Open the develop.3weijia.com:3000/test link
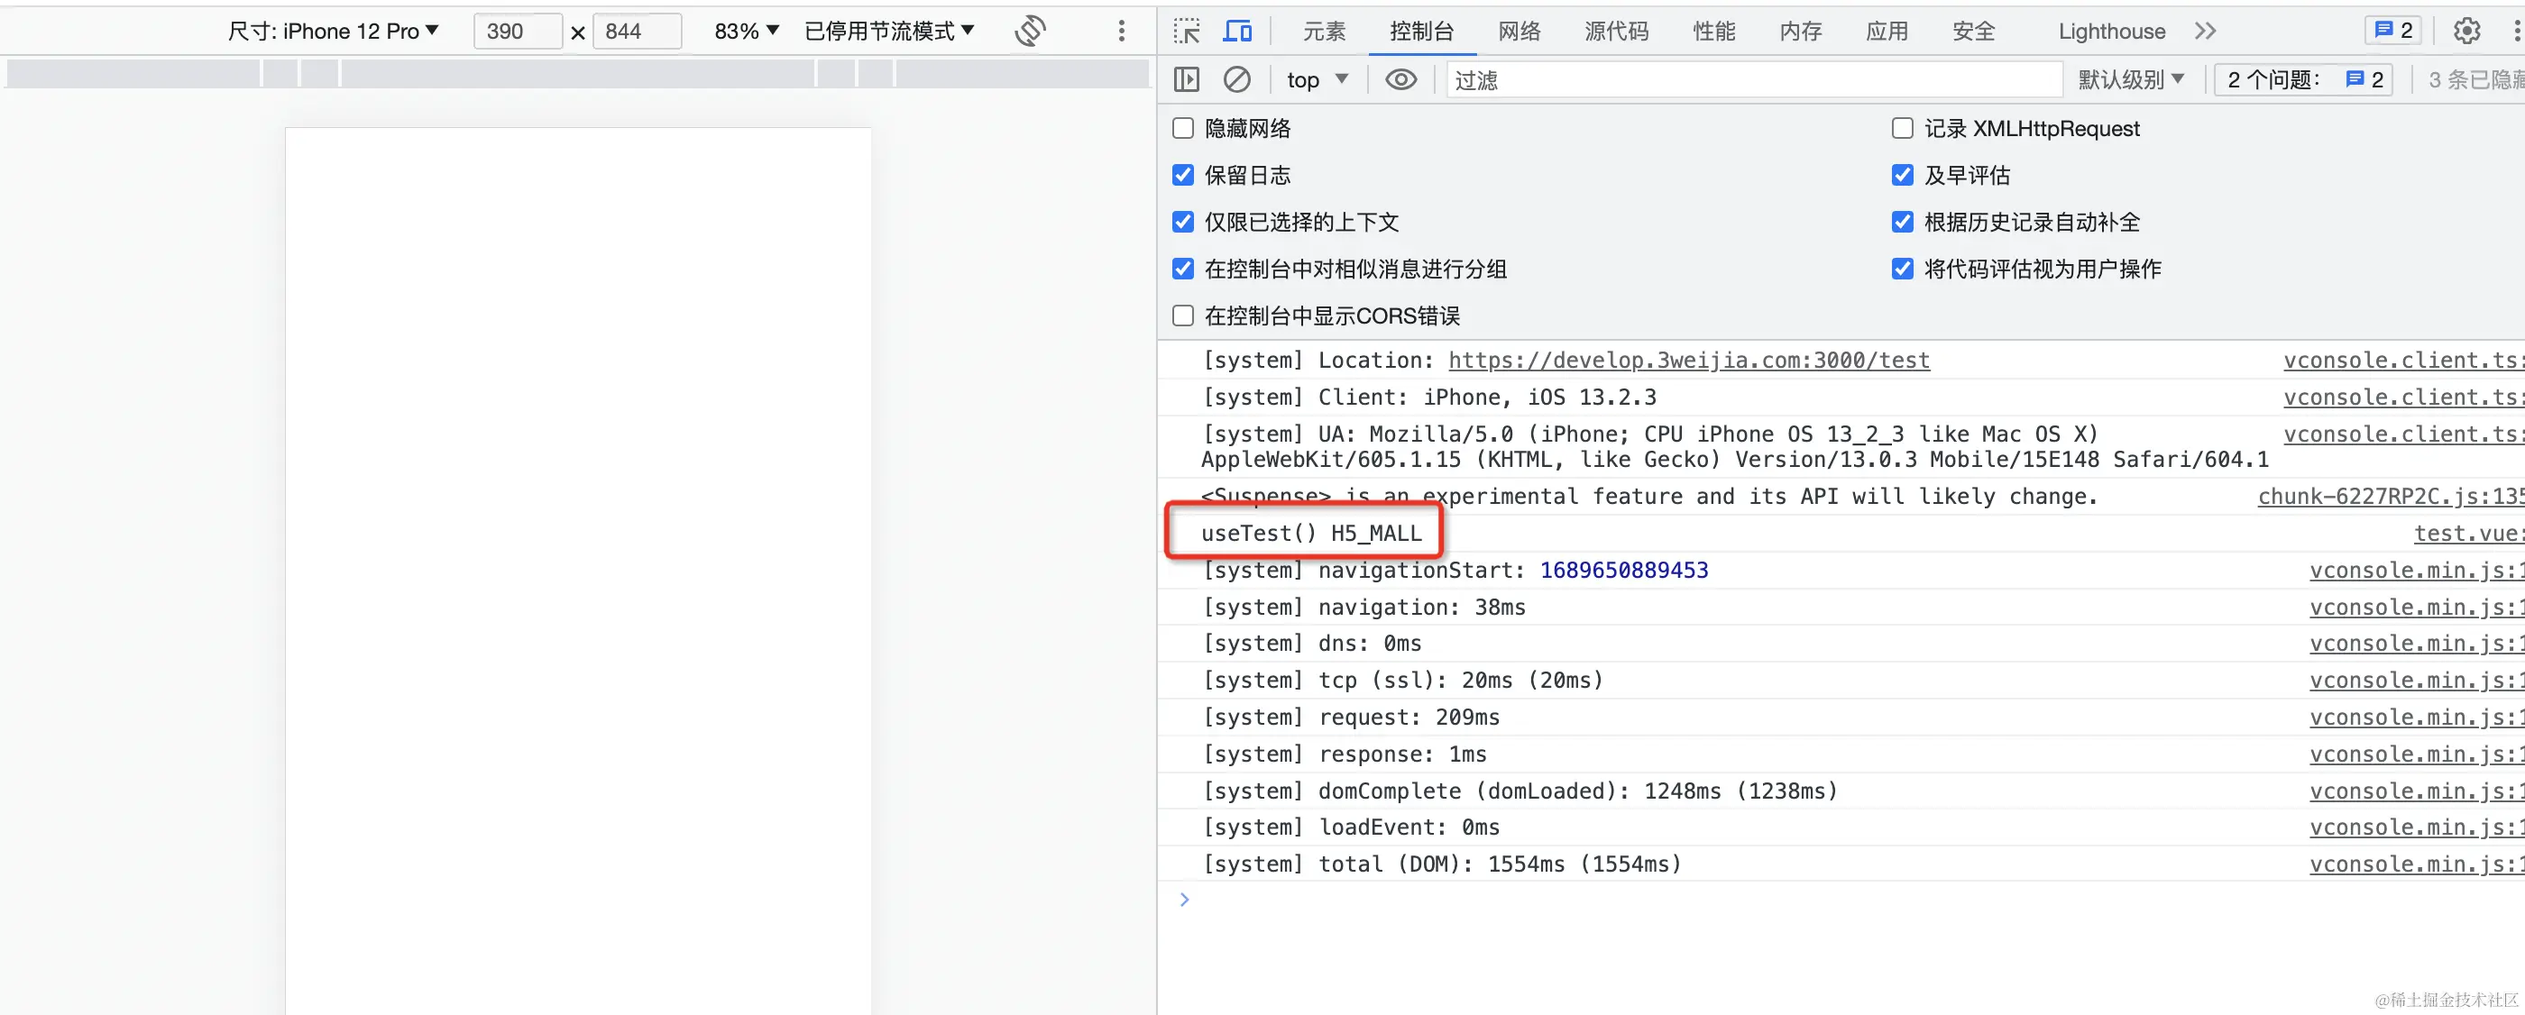Image resolution: width=2525 pixels, height=1015 pixels. pos(1689,361)
